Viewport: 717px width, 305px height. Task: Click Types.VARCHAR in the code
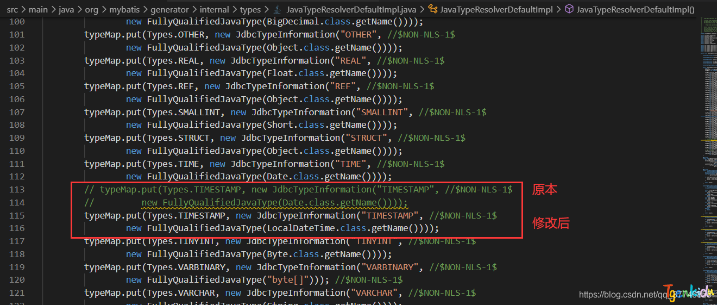tap(181, 292)
